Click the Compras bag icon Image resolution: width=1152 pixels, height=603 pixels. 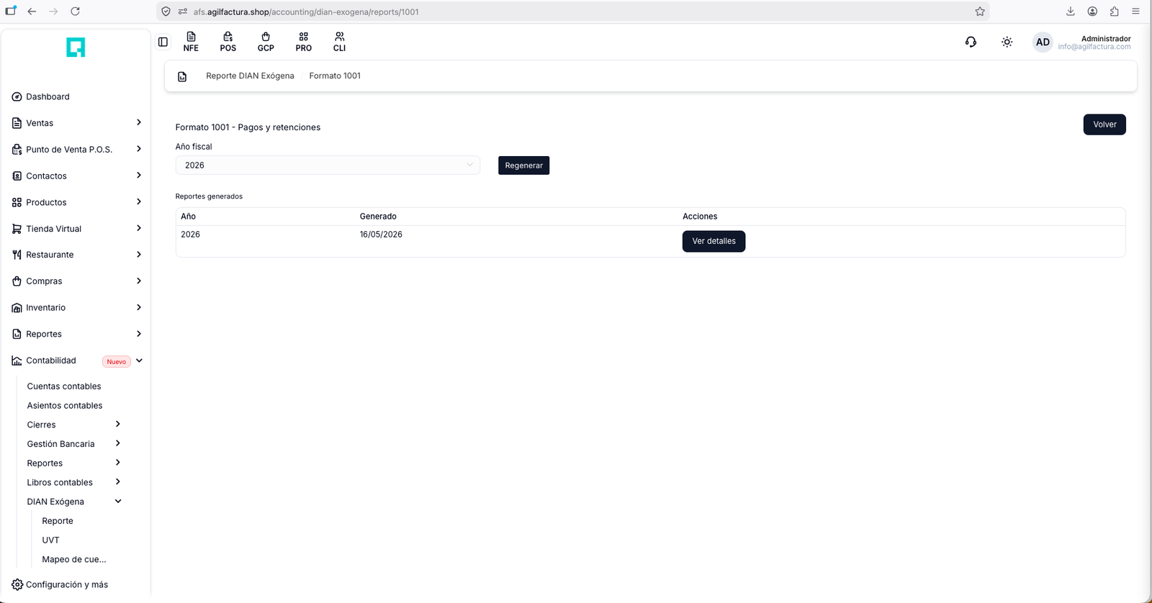pyautogui.click(x=17, y=281)
